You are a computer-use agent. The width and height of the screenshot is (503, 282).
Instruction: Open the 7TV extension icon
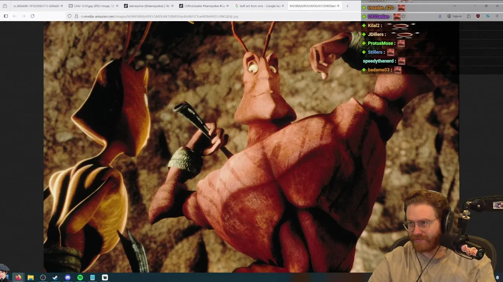tap(488, 16)
